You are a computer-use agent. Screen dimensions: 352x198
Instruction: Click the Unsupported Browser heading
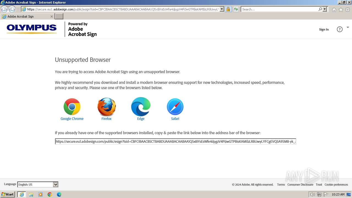pos(82,60)
